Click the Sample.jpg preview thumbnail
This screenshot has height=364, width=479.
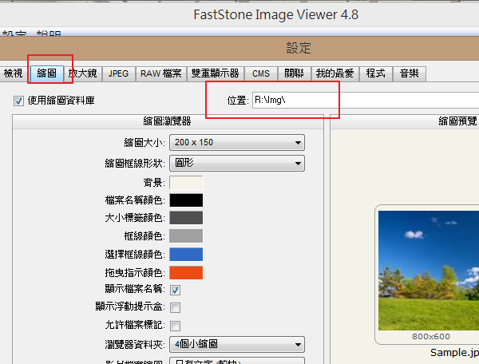point(429,271)
